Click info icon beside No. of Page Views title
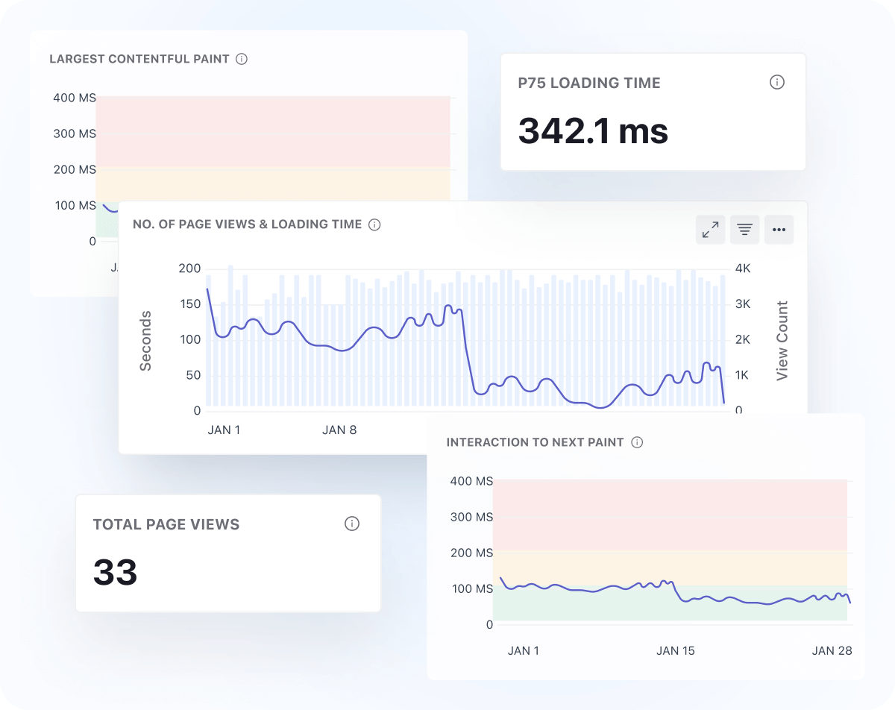The width and height of the screenshot is (895, 710). 374,224
